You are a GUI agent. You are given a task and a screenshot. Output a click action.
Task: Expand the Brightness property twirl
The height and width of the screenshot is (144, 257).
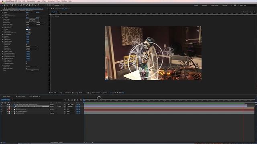point(2,28)
